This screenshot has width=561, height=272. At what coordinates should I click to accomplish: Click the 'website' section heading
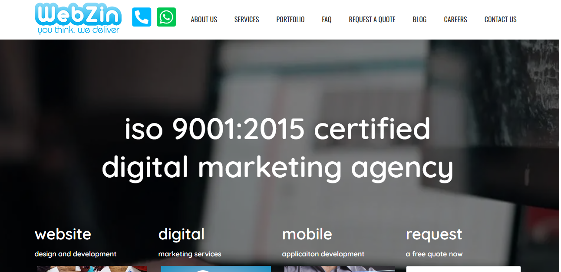pyautogui.click(x=63, y=234)
